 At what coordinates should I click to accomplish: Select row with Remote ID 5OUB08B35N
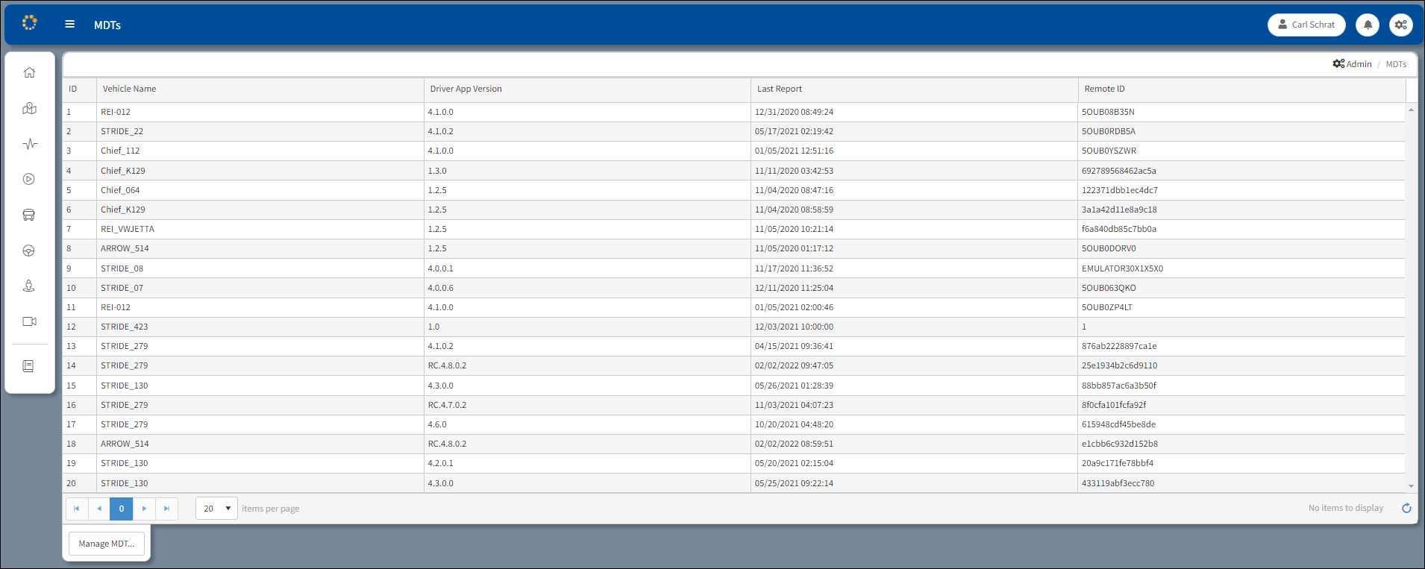click(734, 112)
